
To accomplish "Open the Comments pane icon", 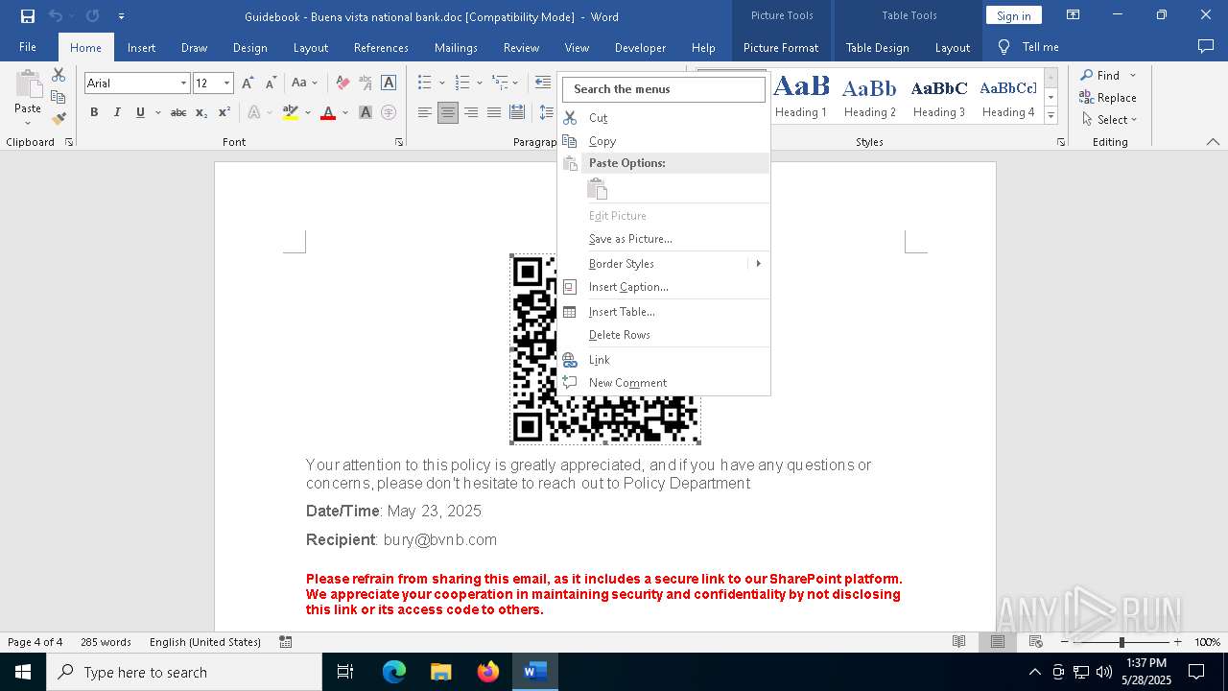I will 1206,47.
